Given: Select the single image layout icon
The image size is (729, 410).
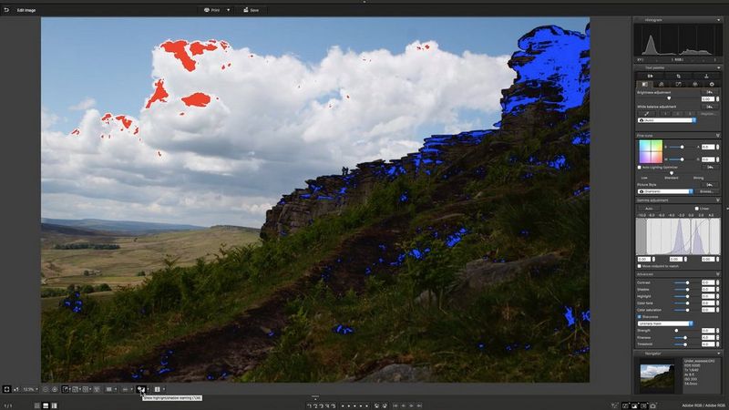Looking at the screenshot, I should click(46, 405).
